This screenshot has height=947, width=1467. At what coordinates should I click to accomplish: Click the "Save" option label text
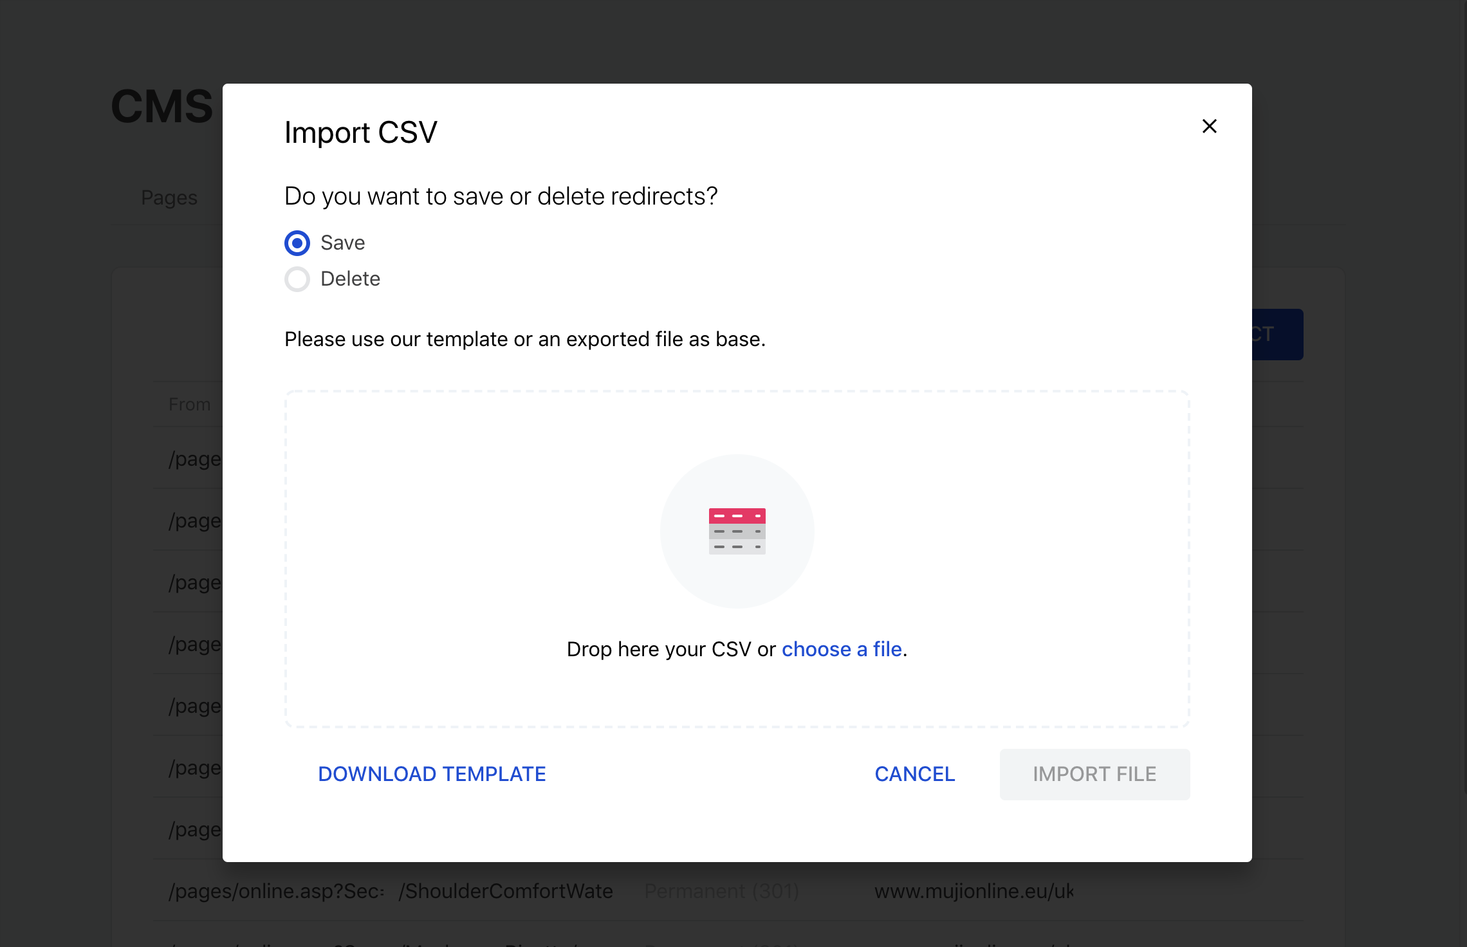click(x=342, y=243)
